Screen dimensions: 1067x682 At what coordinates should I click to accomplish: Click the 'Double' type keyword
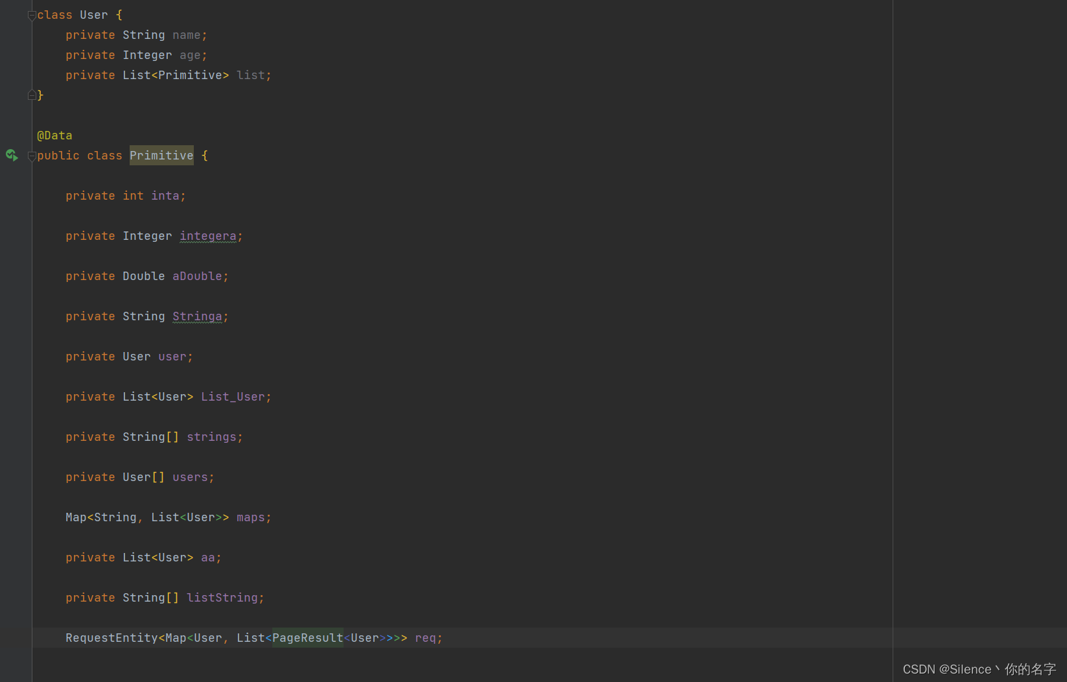tap(144, 276)
